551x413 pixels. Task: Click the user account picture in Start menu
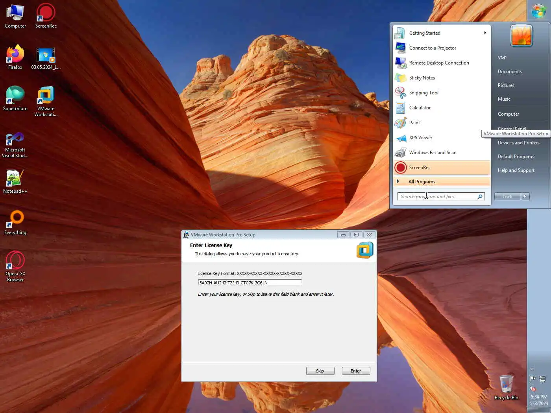[521, 35]
